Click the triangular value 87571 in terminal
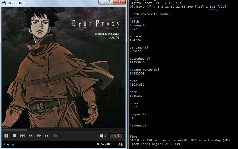 [134, 29]
